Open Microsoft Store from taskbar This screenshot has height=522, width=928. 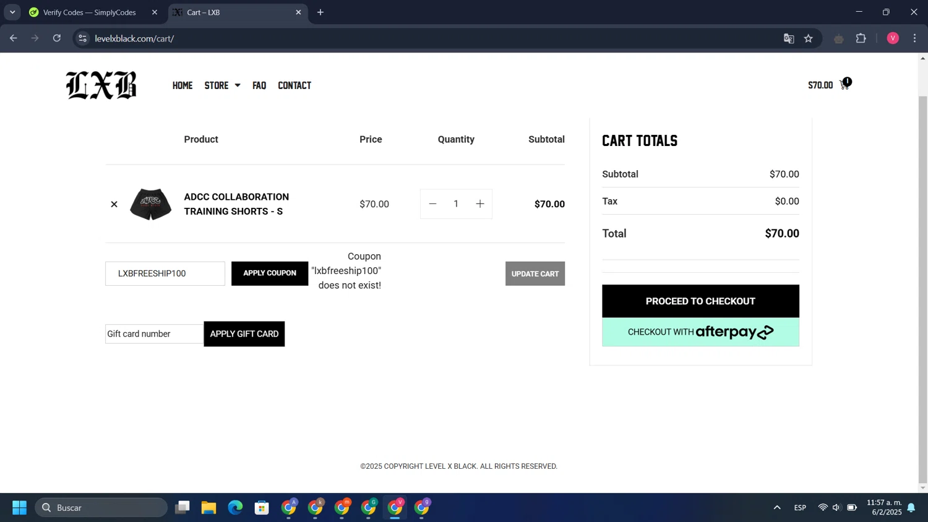coord(262,508)
